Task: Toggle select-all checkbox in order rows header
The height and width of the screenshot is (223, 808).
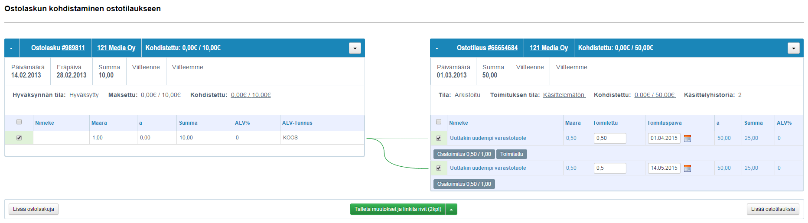Action: coord(439,122)
